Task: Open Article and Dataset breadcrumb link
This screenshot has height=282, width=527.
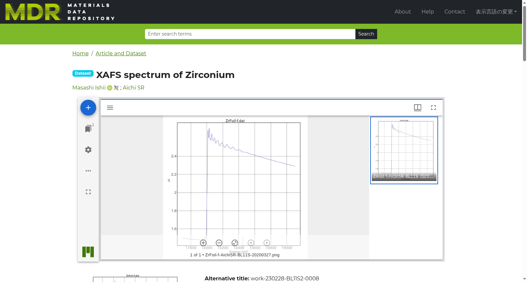Action: point(121,53)
